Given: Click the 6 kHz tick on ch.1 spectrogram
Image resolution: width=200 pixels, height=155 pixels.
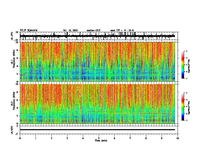Looking at the screenshot, I should (x=17, y=58).
